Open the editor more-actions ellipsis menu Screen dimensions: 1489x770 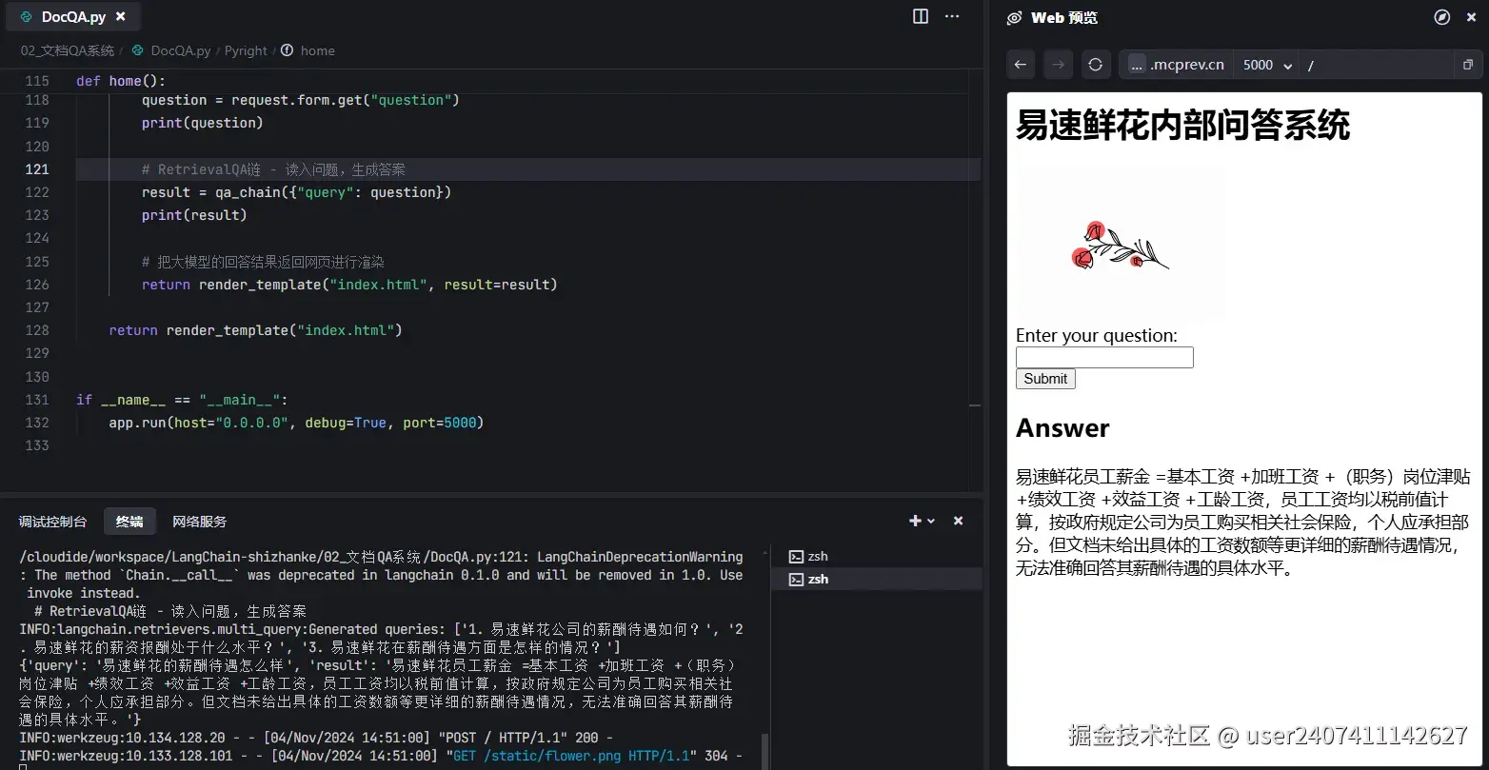point(952,16)
